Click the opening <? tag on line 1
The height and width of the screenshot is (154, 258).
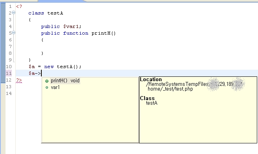click(19, 7)
